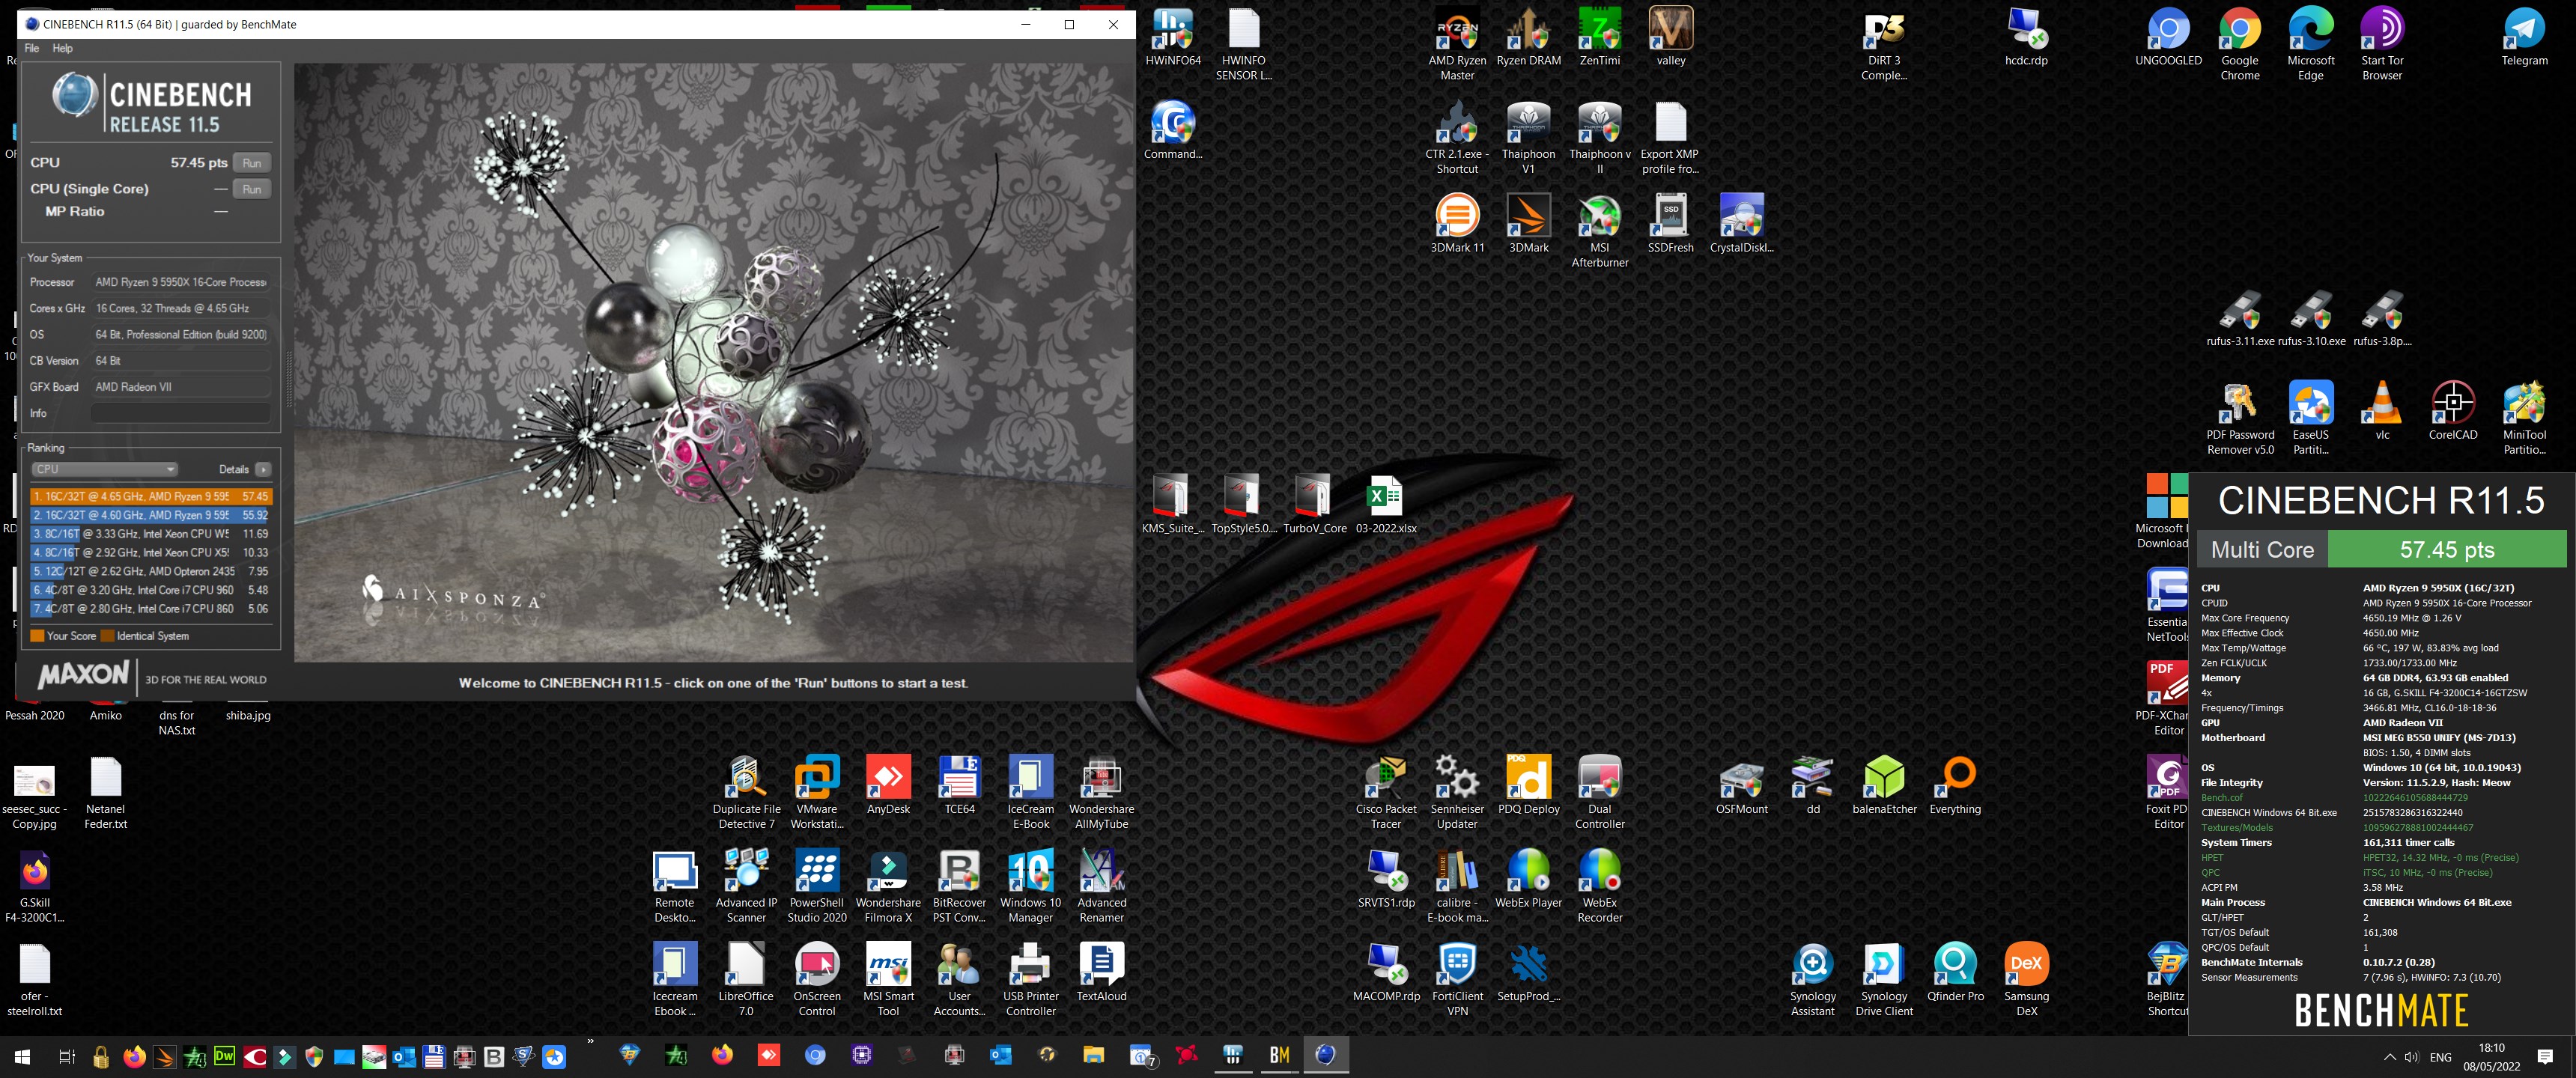Select ranking row 16C/32T @ 4.65 GHz
The height and width of the screenshot is (1078, 2576).
coord(150,496)
